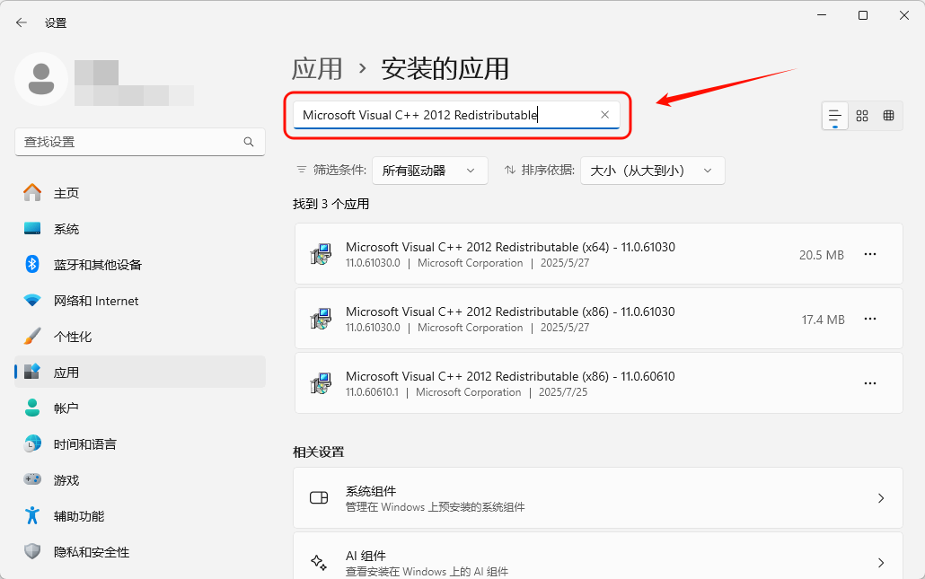The width and height of the screenshot is (925, 579).
Task: Select Redistributable (x64) - 11.0.61030 entry text
Action: coord(510,247)
